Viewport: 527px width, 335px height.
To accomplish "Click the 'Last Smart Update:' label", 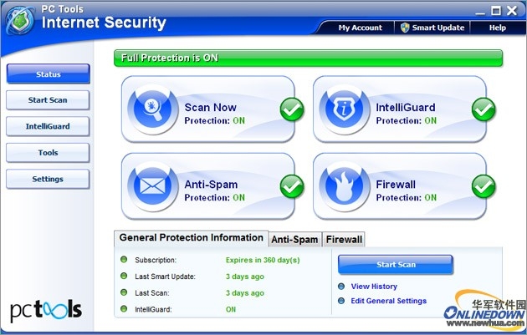I will 165,277.
